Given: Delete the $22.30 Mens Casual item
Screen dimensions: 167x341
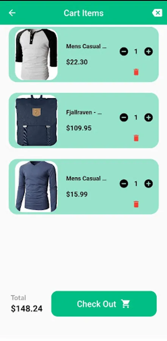Looking at the screenshot, I should [x=136, y=72].
